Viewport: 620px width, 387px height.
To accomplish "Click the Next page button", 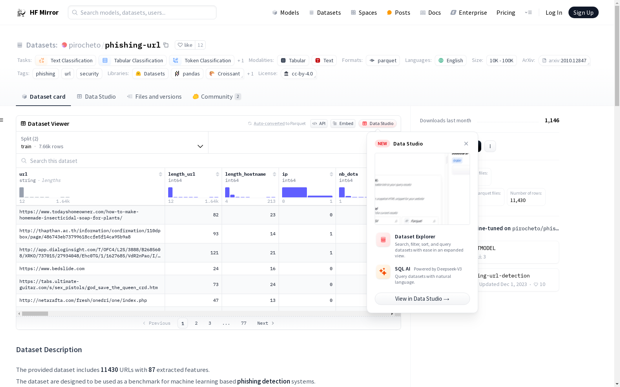I will [266, 323].
